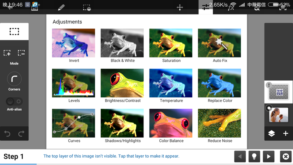
Task: Go to next tutorial step
Action: 268,156
